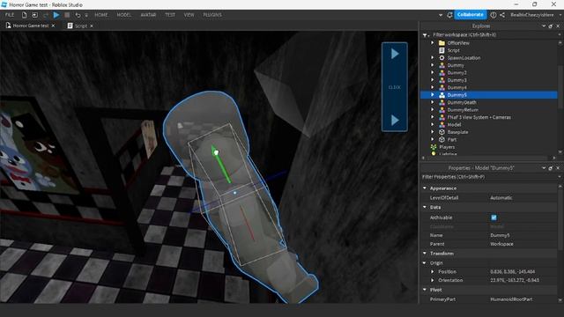This screenshot has width=564, height=317.
Task: Click the Dummy5 model icon
Action: tap(442, 95)
